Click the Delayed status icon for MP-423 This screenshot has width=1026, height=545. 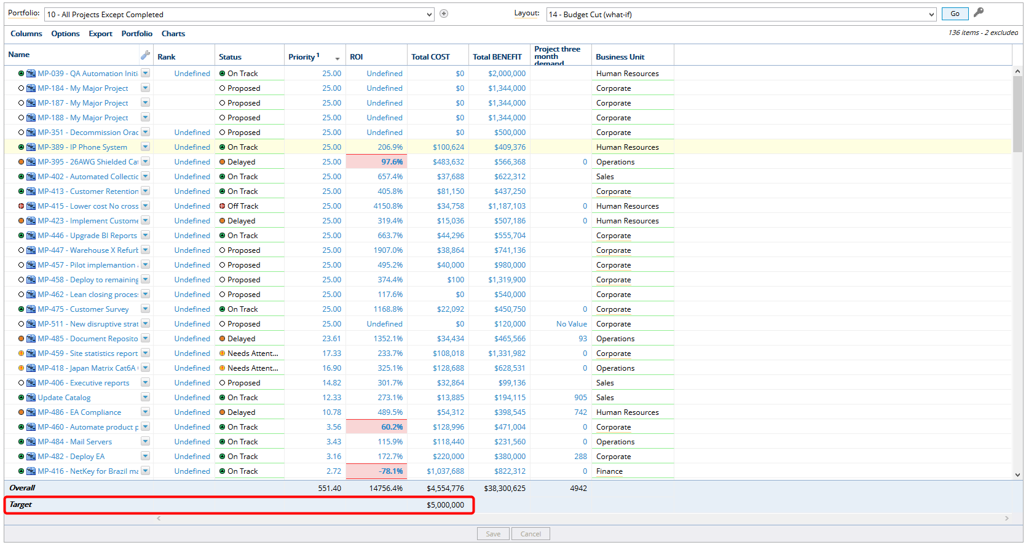[223, 221]
